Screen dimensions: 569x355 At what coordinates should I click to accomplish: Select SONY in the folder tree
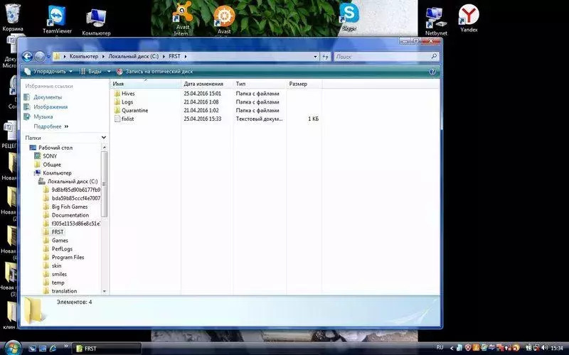[x=50, y=156]
